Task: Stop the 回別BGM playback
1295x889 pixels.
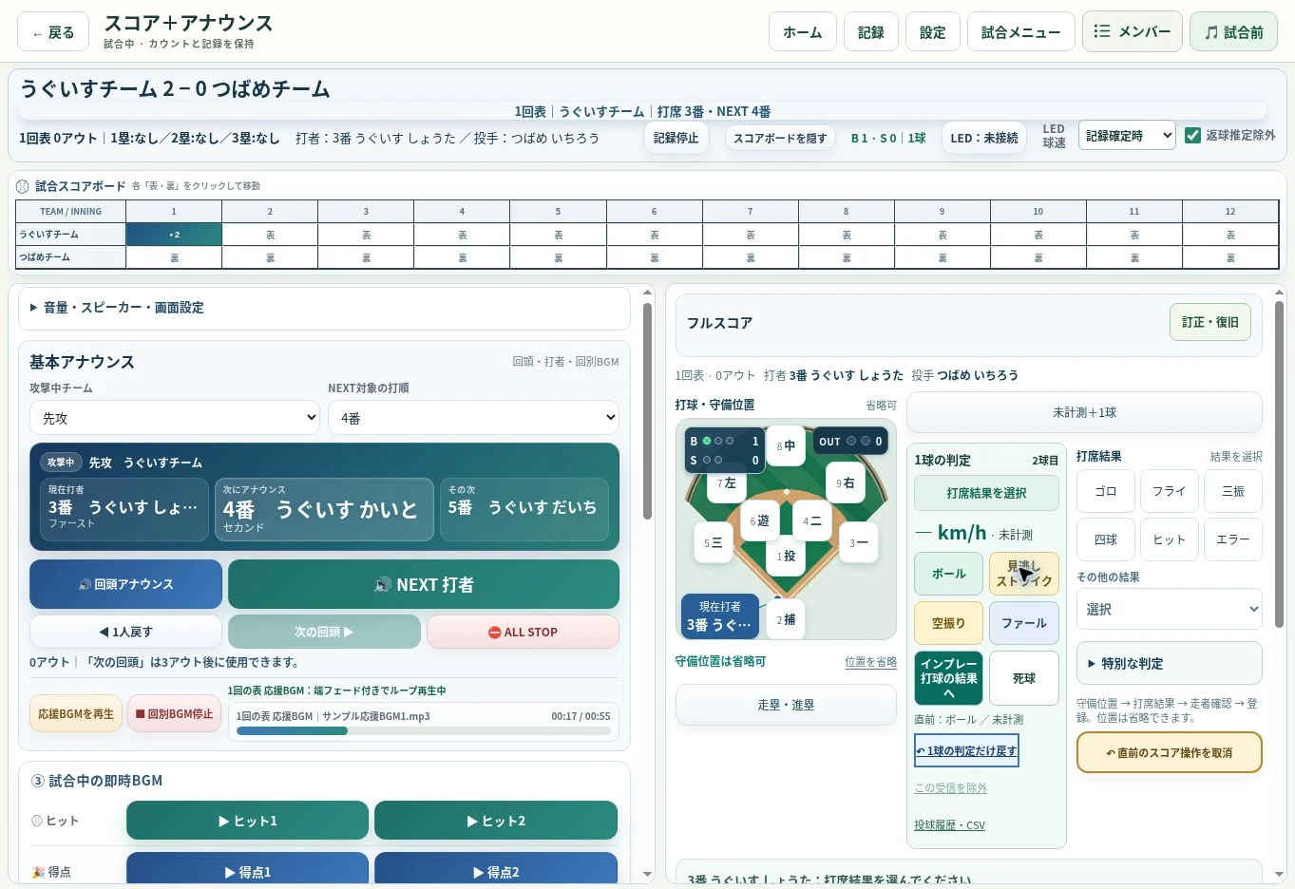Action: [x=174, y=713]
